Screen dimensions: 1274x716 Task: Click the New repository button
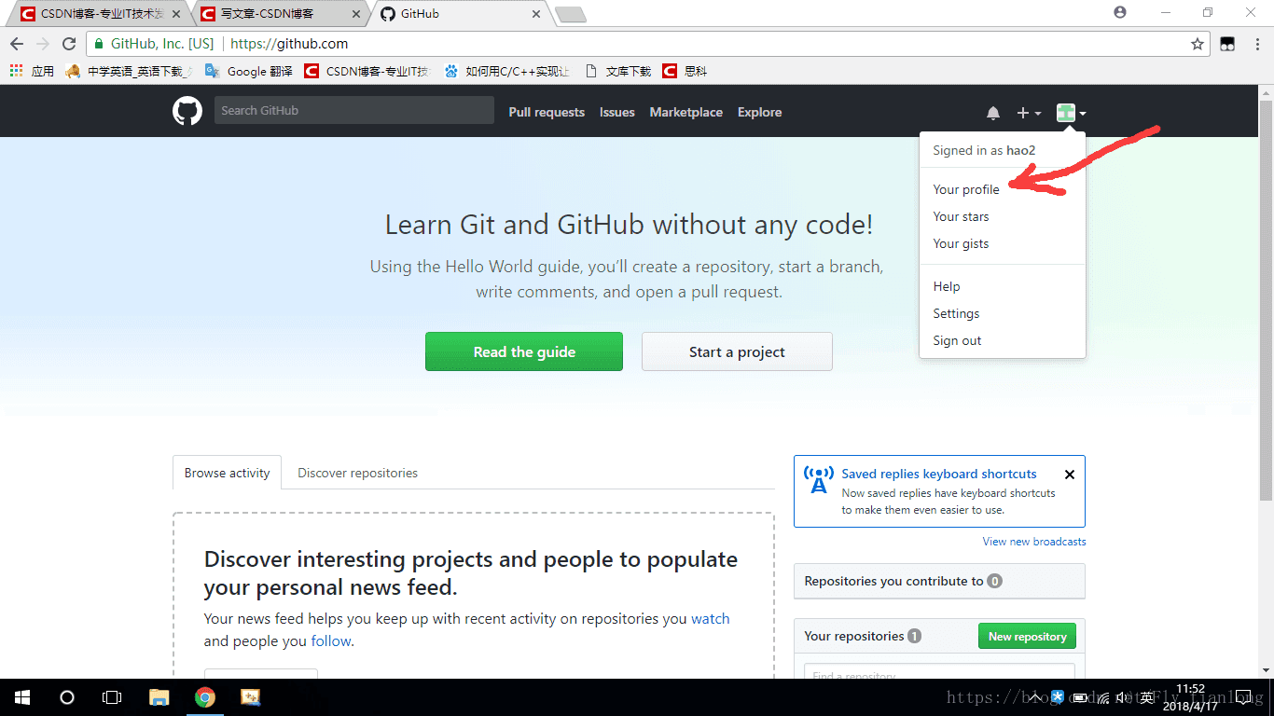pos(1027,636)
